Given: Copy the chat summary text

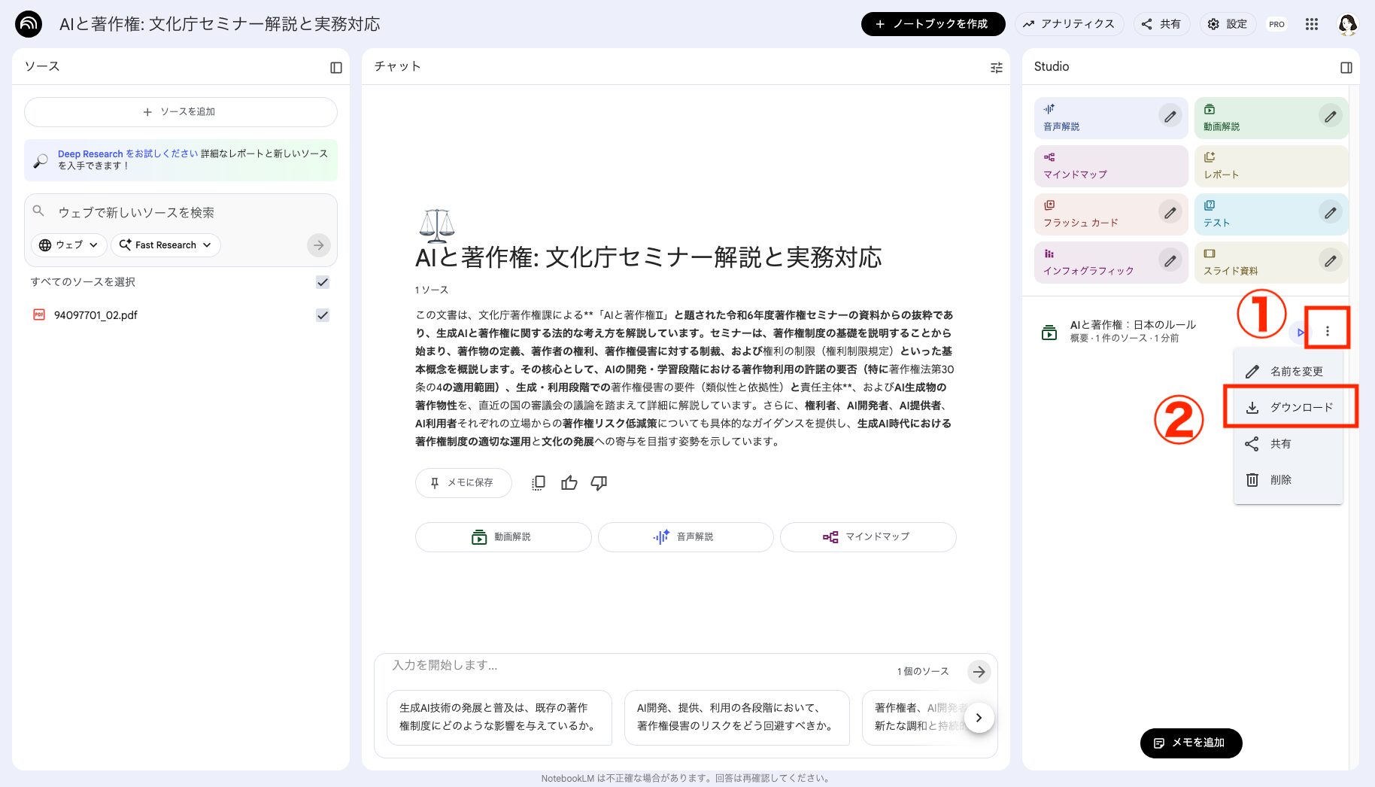Looking at the screenshot, I should coord(538,482).
